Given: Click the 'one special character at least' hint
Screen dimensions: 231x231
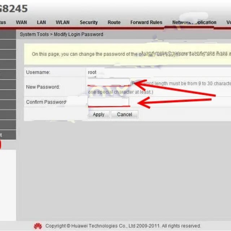Looking at the screenshot, I should (121, 92).
